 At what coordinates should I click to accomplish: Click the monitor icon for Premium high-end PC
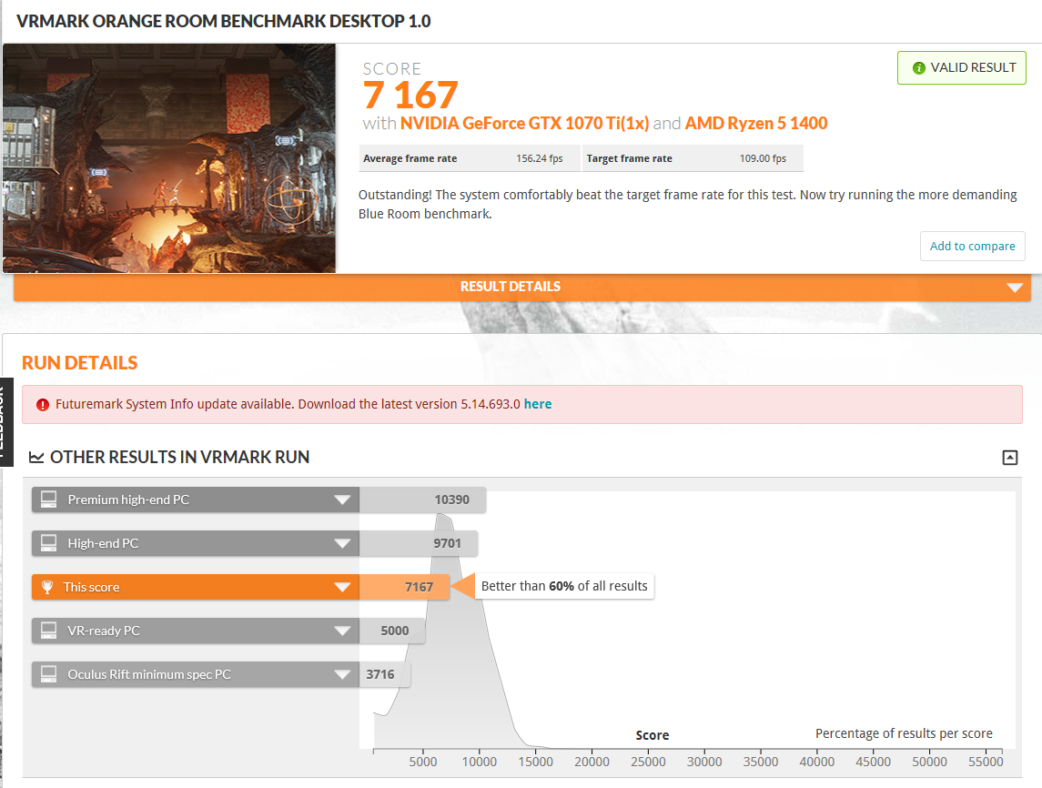pyautogui.click(x=48, y=499)
